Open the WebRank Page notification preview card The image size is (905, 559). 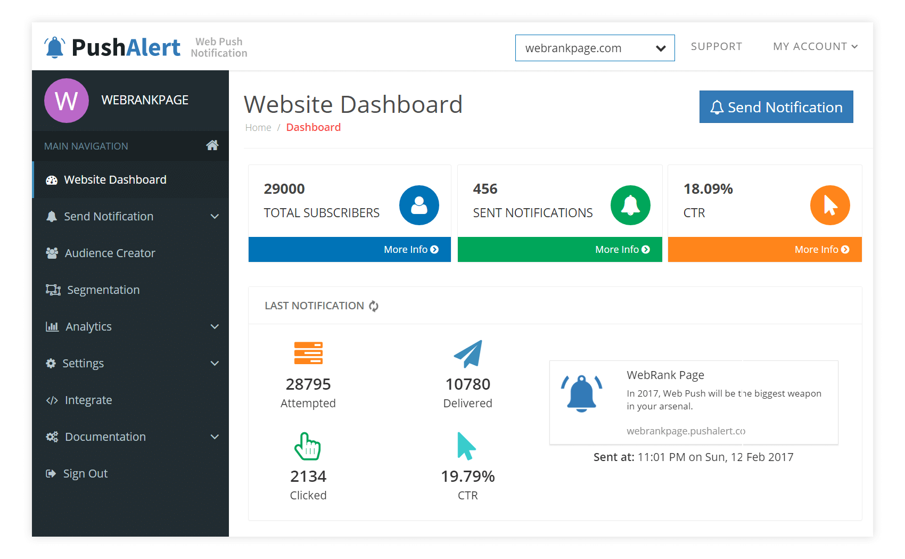click(694, 402)
